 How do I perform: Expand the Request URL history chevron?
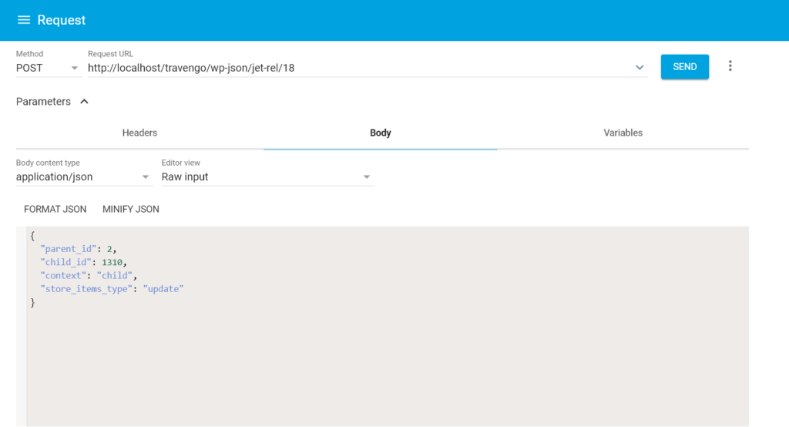click(x=640, y=68)
